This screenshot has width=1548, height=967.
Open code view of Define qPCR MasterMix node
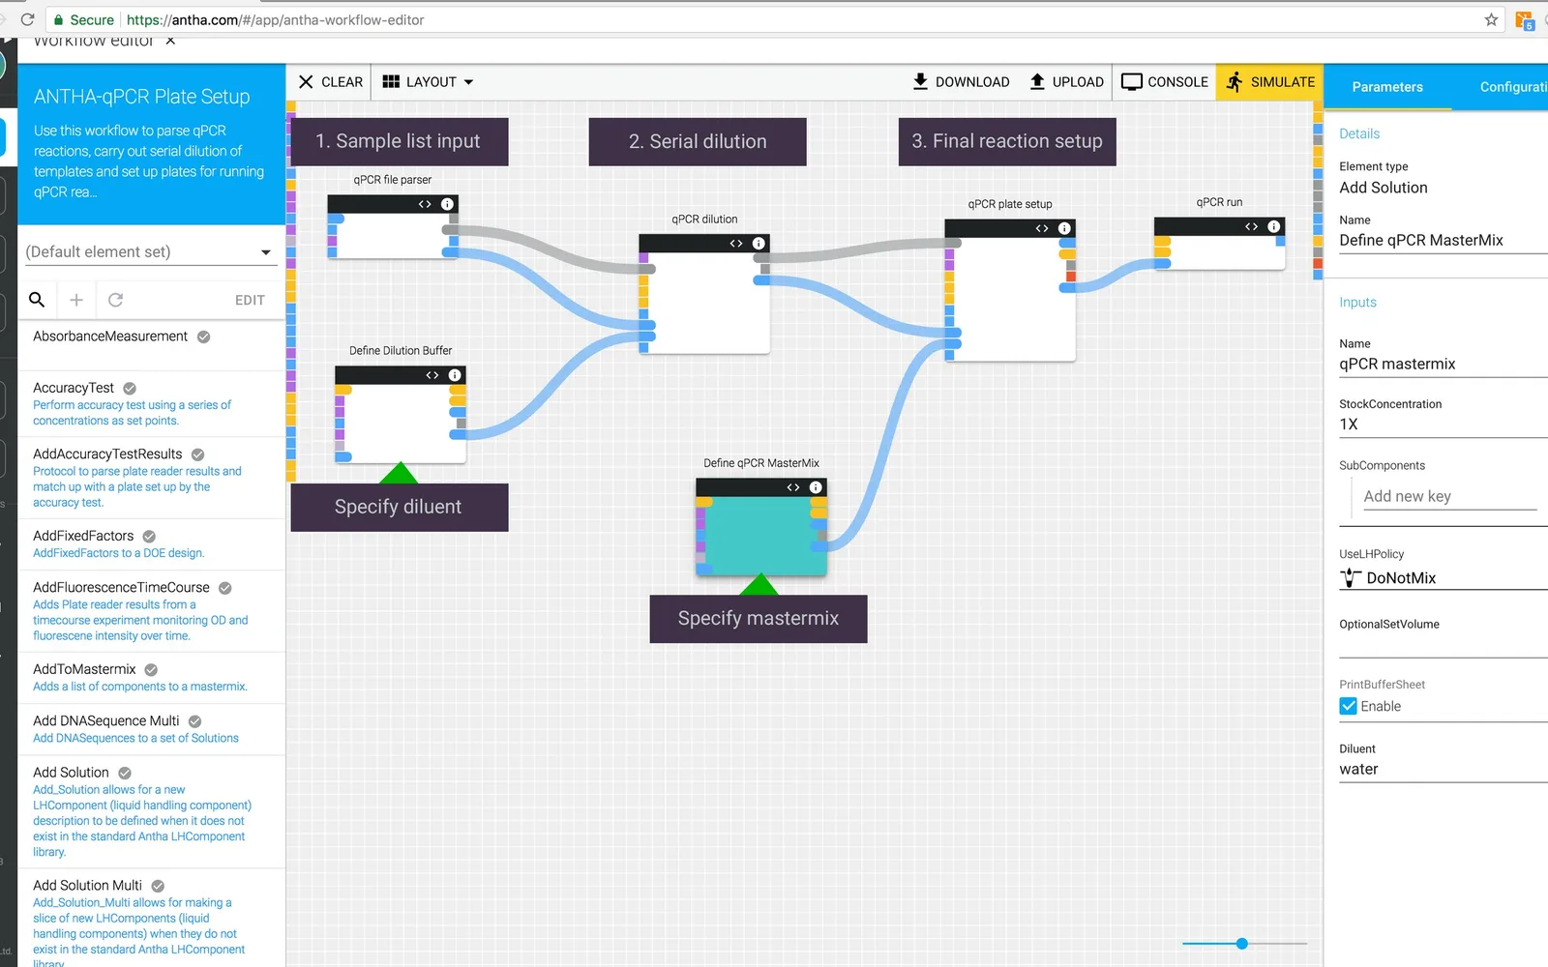coord(793,487)
